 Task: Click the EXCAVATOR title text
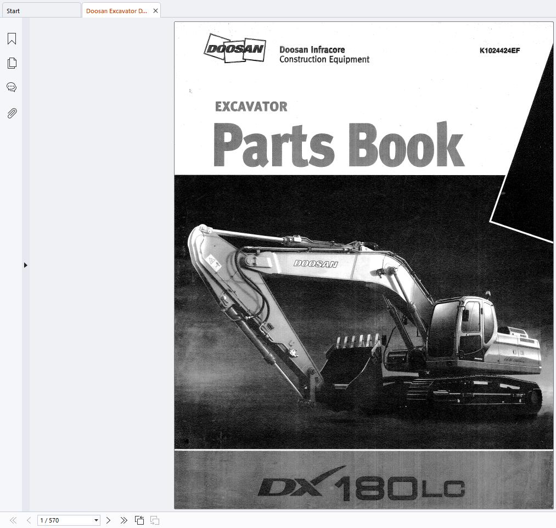pyautogui.click(x=251, y=106)
